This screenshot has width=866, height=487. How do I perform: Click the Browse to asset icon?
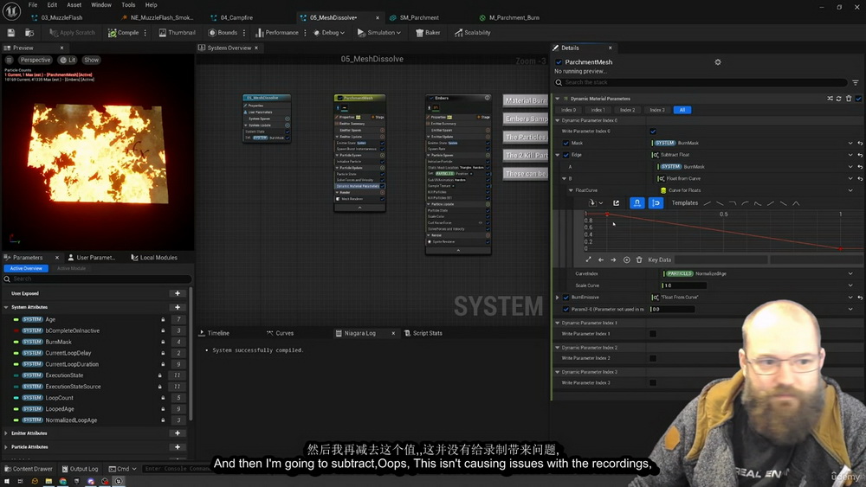29,33
